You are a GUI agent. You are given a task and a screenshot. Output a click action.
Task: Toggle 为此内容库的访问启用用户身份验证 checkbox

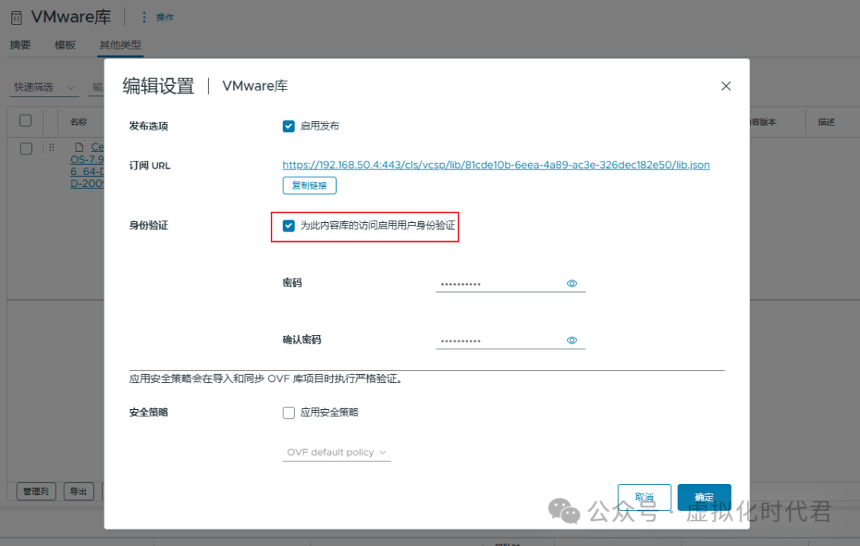(x=288, y=225)
